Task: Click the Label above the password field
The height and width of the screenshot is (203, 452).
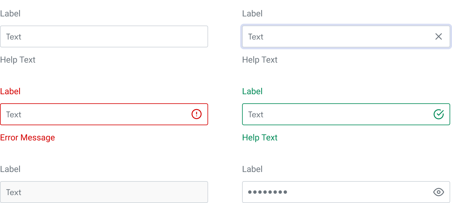Action: pyautogui.click(x=252, y=169)
